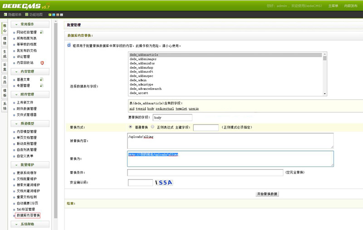Click add icon next to 专题管理

42,85
